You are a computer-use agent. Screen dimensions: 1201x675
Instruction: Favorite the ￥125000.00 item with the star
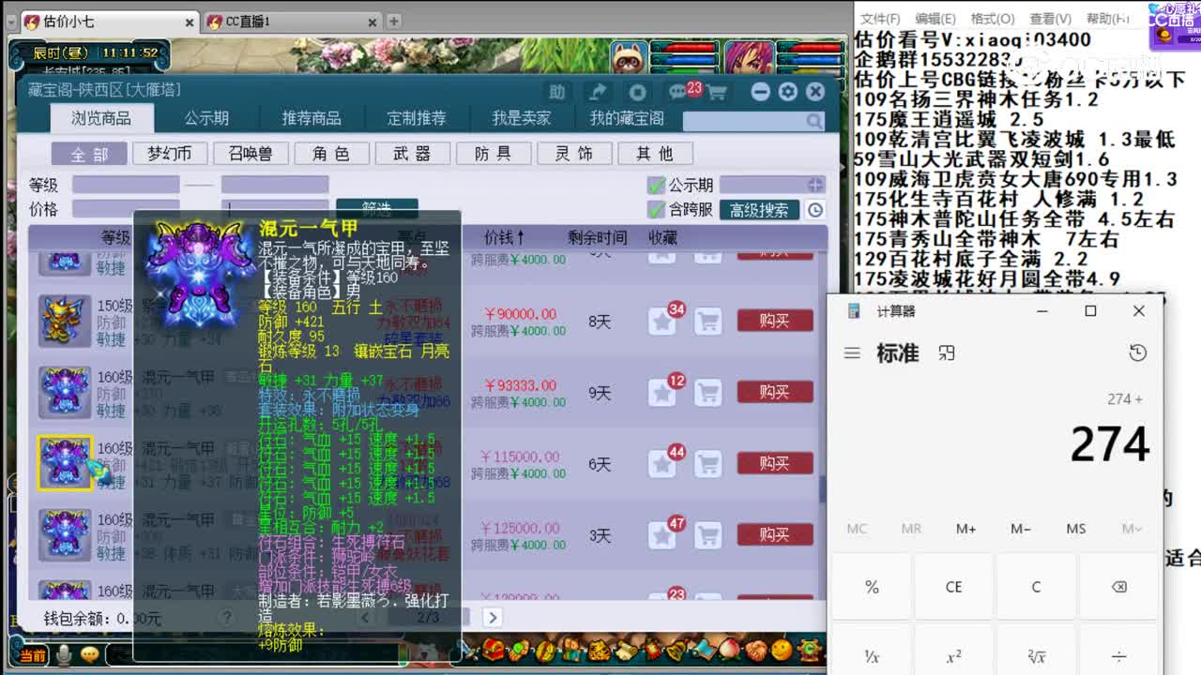tap(662, 535)
